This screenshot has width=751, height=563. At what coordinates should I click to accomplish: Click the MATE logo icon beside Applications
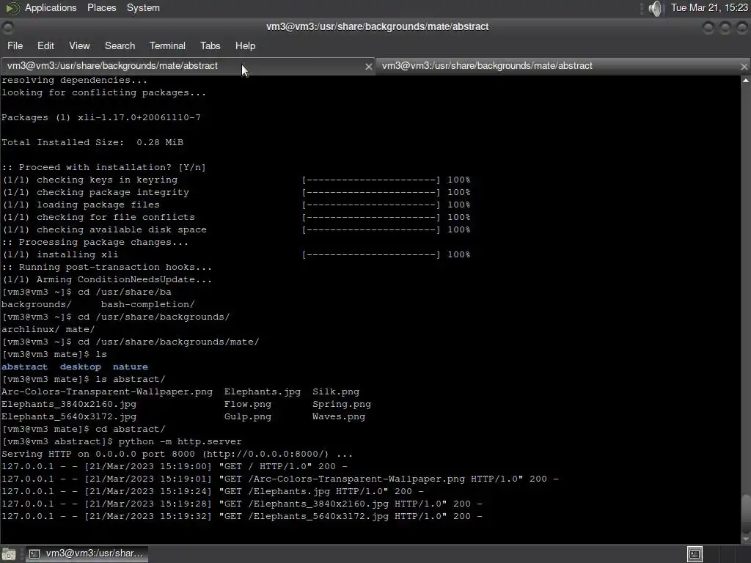12,8
